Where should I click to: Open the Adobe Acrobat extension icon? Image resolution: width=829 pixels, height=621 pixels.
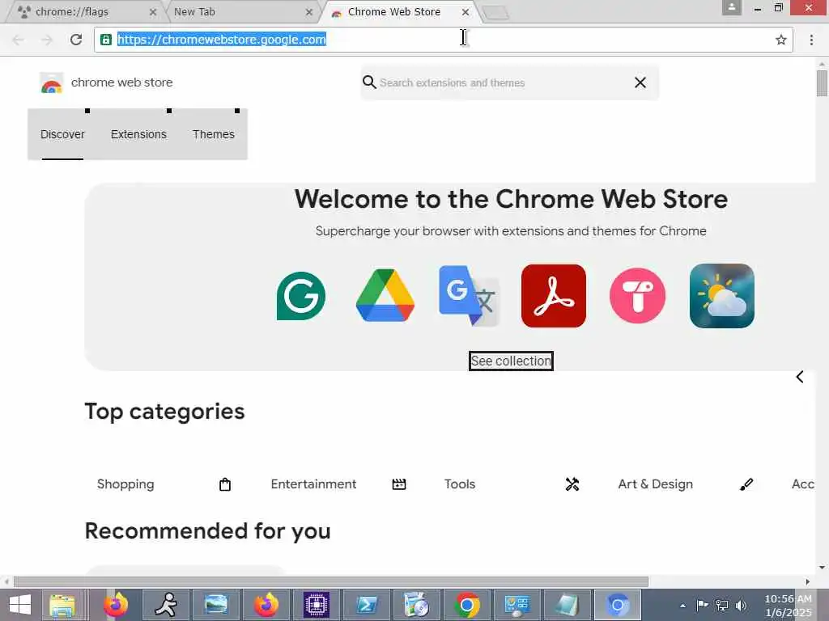point(554,296)
